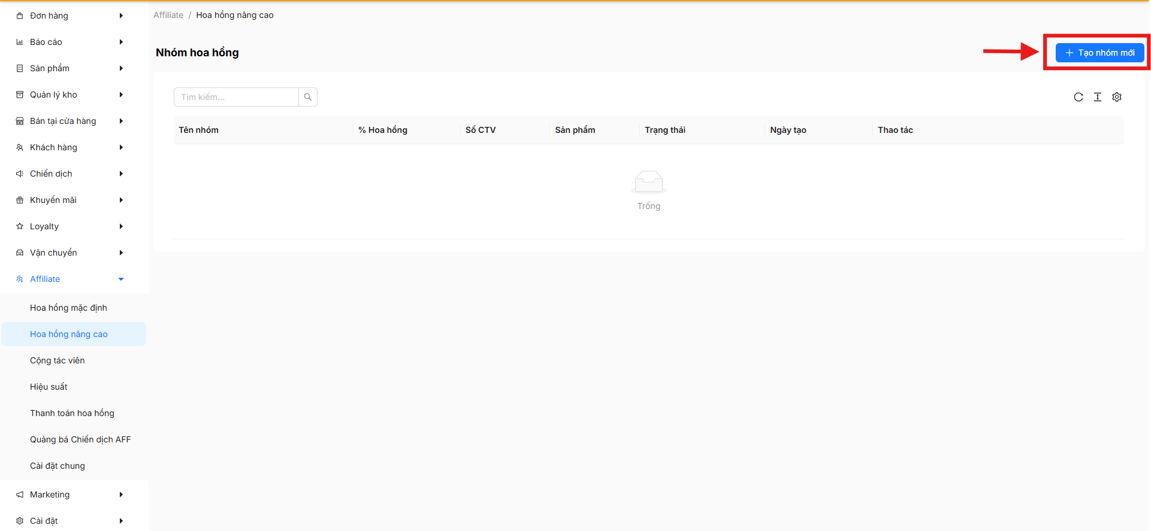The height and width of the screenshot is (531, 1151).
Task: Expand the Chiến dịch menu arrow
Action: (x=121, y=174)
